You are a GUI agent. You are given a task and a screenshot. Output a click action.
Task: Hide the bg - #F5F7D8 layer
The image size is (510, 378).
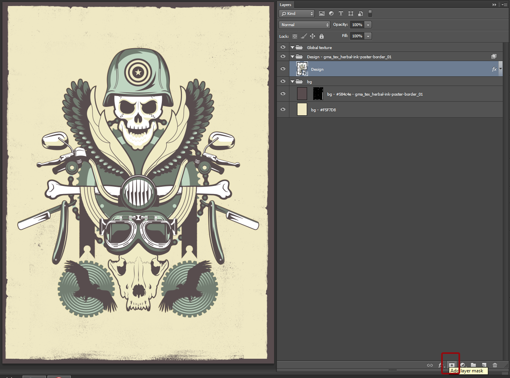[283, 109]
